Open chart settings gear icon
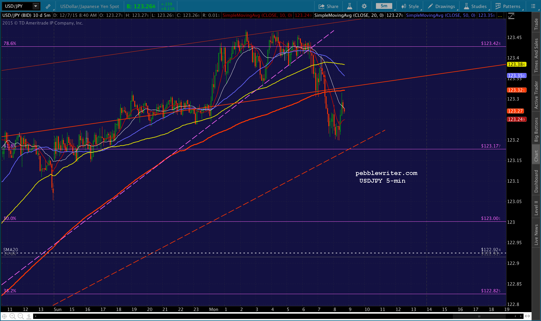This screenshot has height=321, width=541. (364, 6)
